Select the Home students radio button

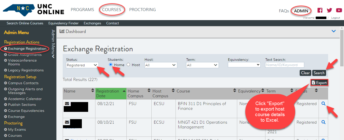[111, 65]
